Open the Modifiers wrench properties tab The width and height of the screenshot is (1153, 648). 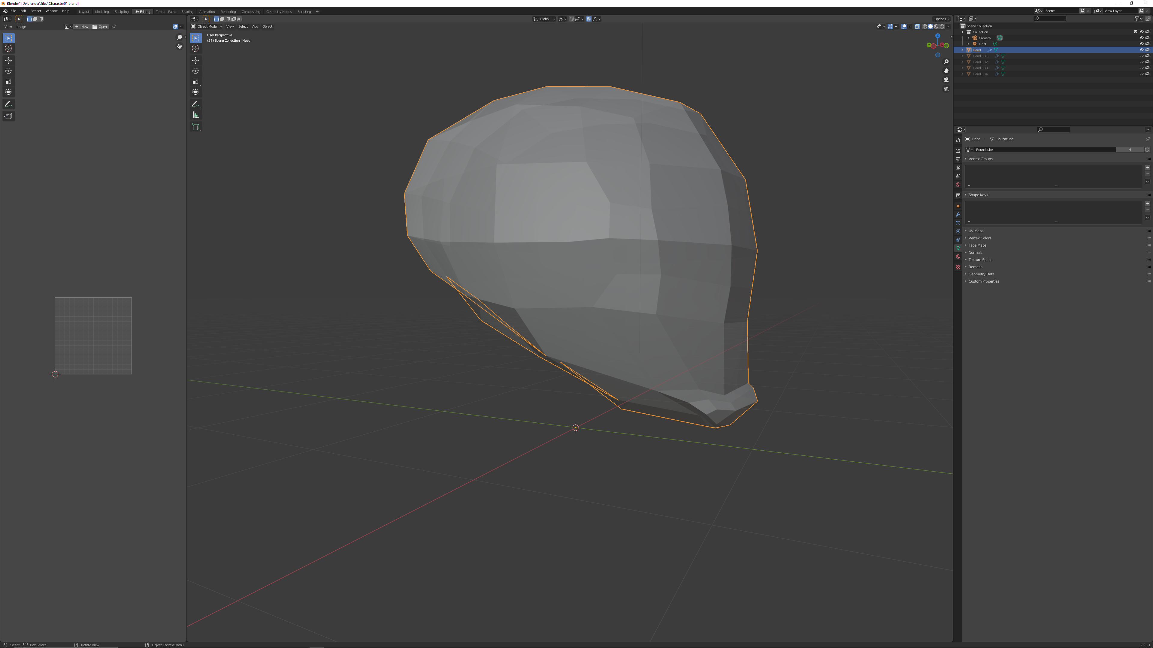(958, 215)
